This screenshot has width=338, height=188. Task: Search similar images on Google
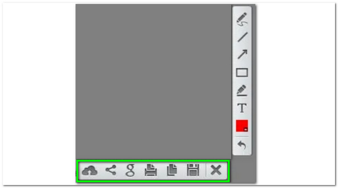130,170
